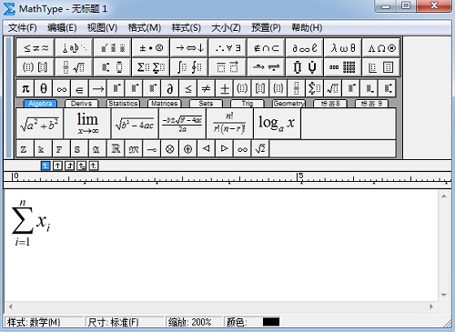Click the 缩放: 200% status field
The height and width of the screenshot is (332, 455).
194,322
